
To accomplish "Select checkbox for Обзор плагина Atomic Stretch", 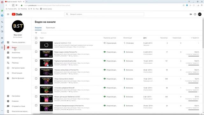I will tap(36, 79).
